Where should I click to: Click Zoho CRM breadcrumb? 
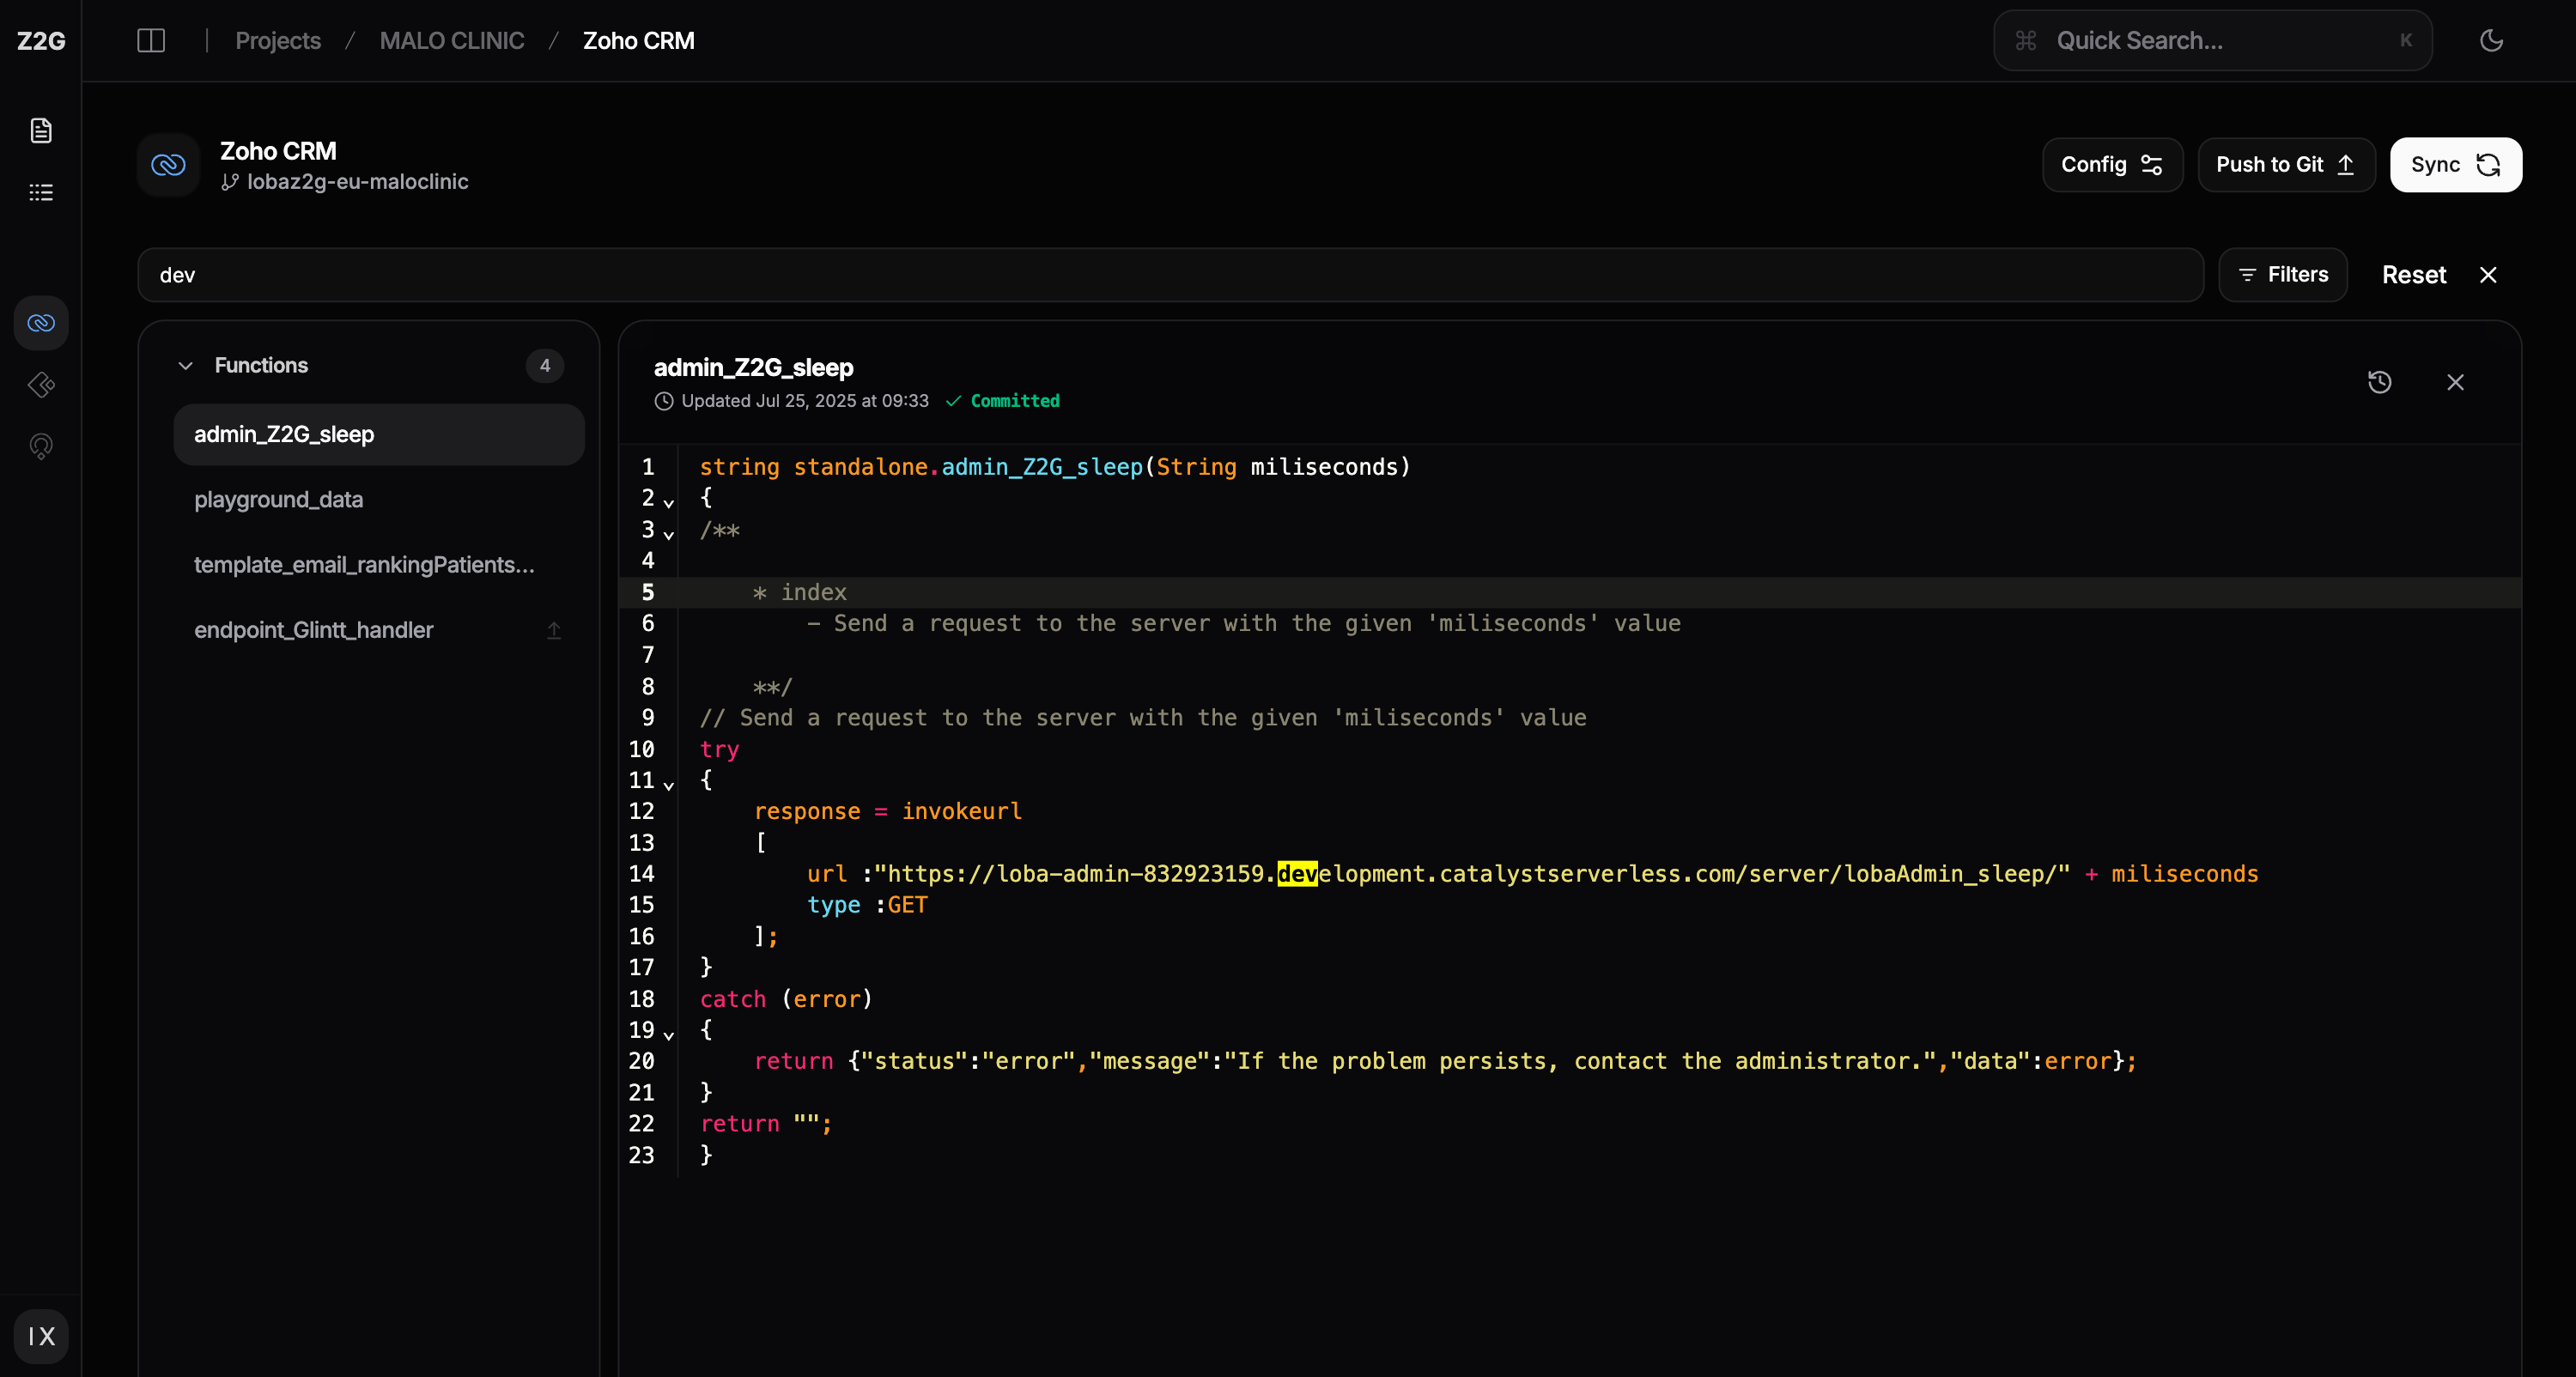point(639,41)
